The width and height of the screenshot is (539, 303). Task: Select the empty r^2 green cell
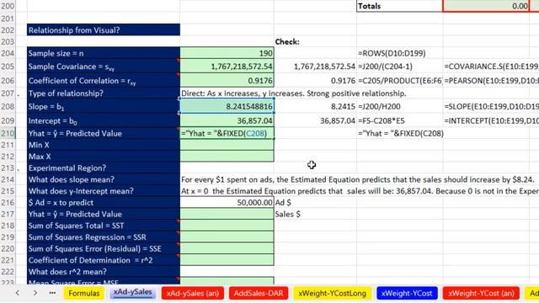click(x=227, y=260)
